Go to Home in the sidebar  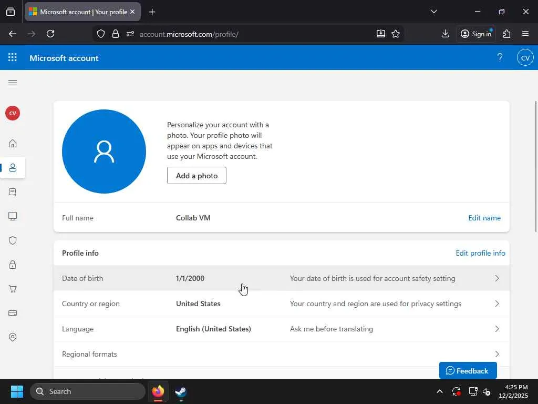click(x=13, y=144)
